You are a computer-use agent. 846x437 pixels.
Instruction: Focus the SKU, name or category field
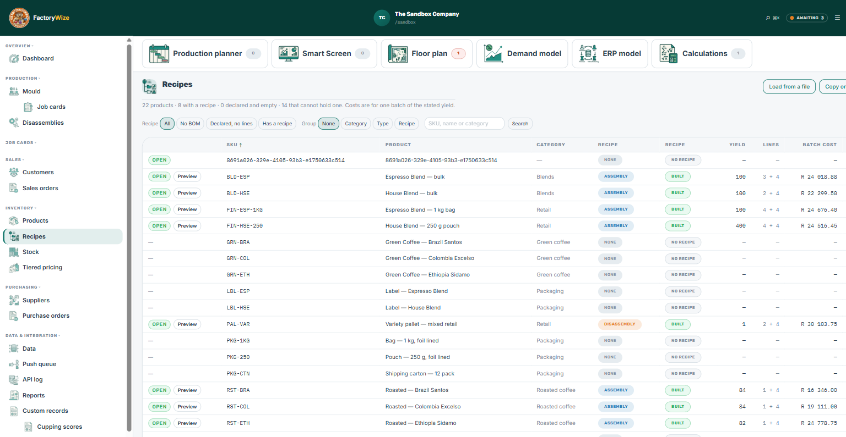[x=464, y=124]
